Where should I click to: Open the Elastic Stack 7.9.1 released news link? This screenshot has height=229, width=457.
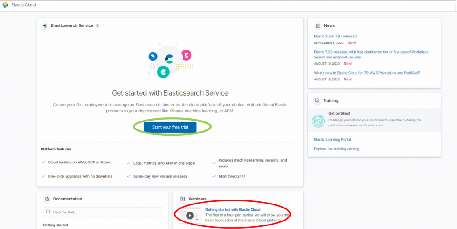click(335, 37)
